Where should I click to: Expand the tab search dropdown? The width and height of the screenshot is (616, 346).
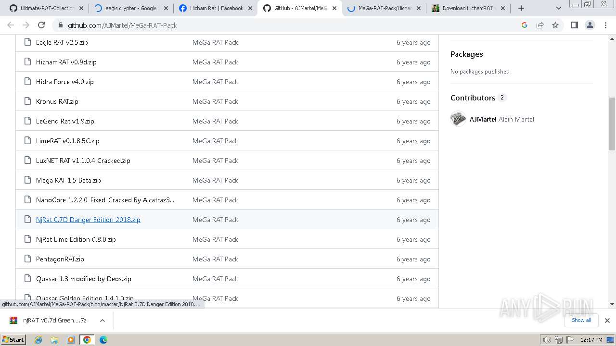click(558, 8)
